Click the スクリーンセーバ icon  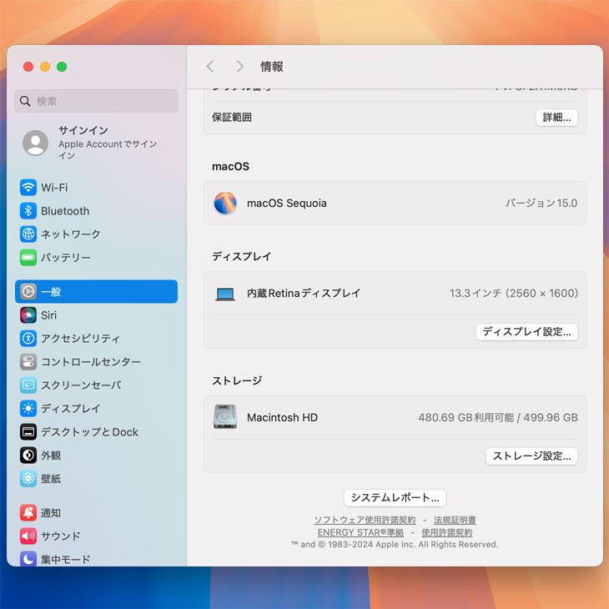coord(28,385)
